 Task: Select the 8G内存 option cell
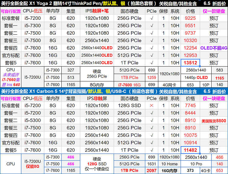coord(97,85)
